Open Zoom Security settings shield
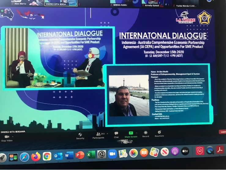The height and width of the screenshot is (170, 226). (80, 136)
